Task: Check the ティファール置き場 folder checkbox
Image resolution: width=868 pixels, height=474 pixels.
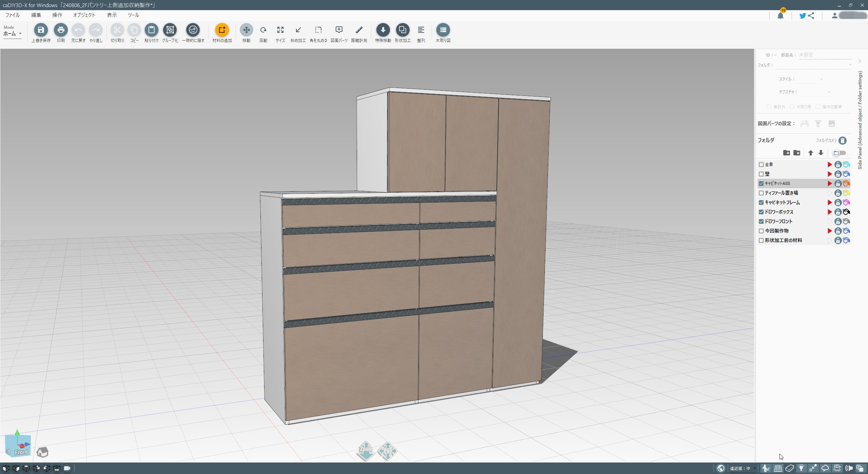Action: pos(761,193)
